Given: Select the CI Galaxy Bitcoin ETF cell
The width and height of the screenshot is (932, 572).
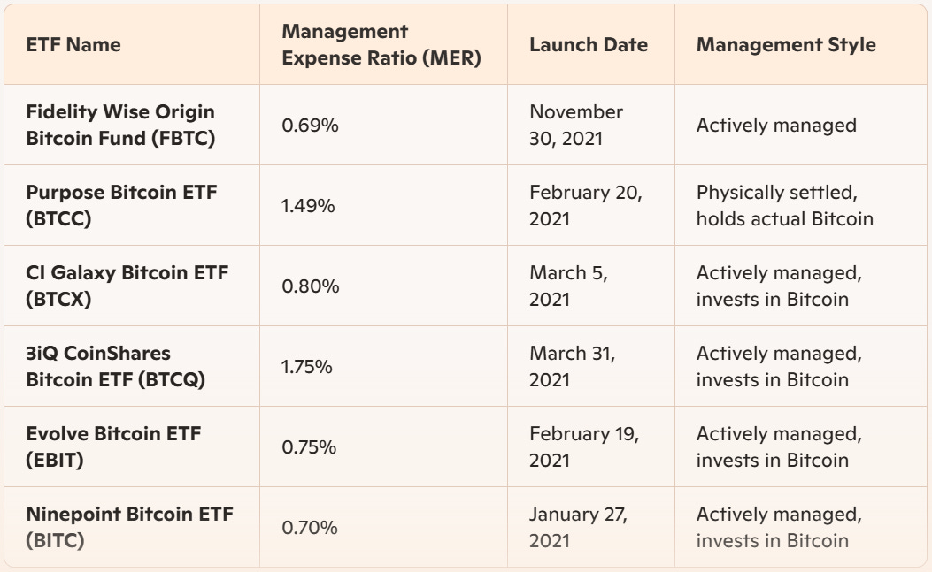Looking at the screenshot, I should click(127, 286).
